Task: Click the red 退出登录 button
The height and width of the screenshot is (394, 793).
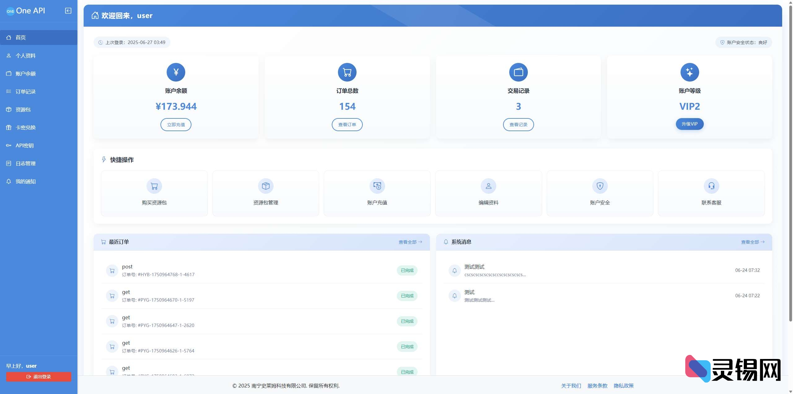Action: tap(39, 377)
